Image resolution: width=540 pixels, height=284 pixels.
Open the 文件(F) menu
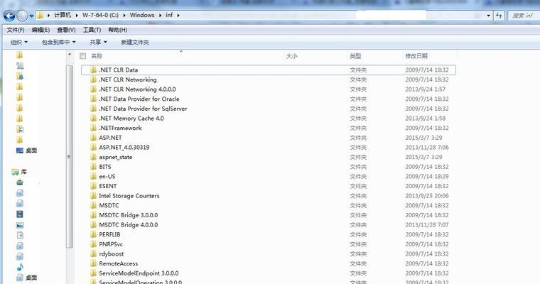pyautogui.click(x=16, y=30)
